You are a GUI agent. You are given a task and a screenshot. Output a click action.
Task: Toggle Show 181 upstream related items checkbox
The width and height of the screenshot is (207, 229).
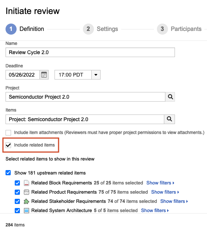(x=8, y=173)
